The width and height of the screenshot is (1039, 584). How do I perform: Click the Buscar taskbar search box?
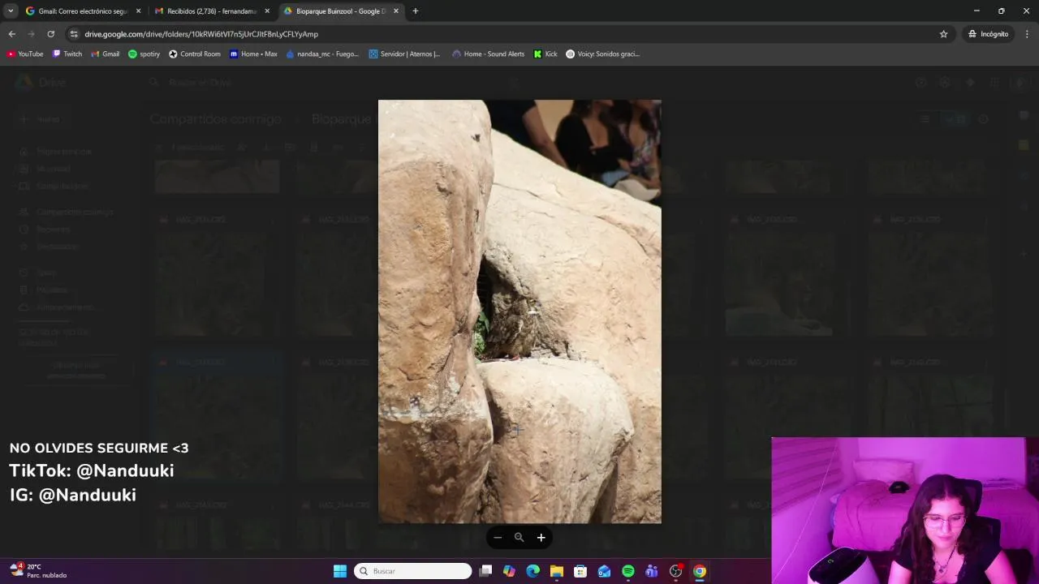click(414, 571)
